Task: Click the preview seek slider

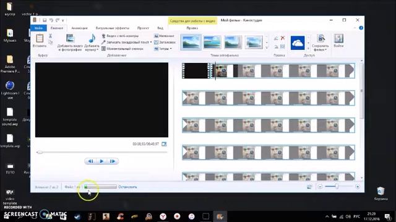Action: [101, 152]
